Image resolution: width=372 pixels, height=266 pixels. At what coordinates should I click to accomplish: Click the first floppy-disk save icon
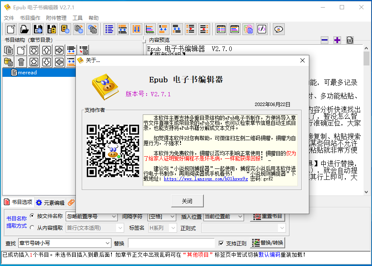coord(38,29)
